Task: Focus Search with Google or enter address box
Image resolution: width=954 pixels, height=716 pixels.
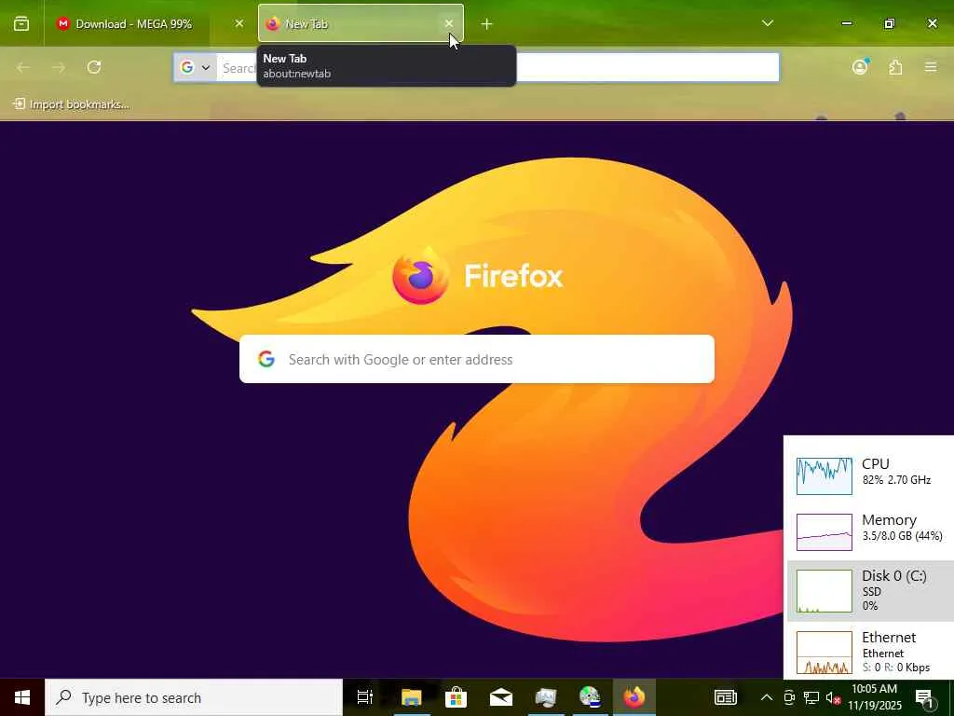Action: point(477,359)
